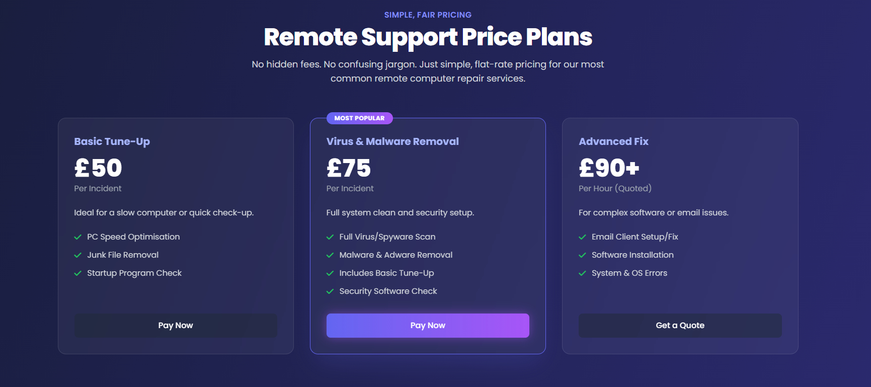Click the checkmark beside Includes Basic Tune-Up
This screenshot has height=387, width=871.
(x=331, y=273)
